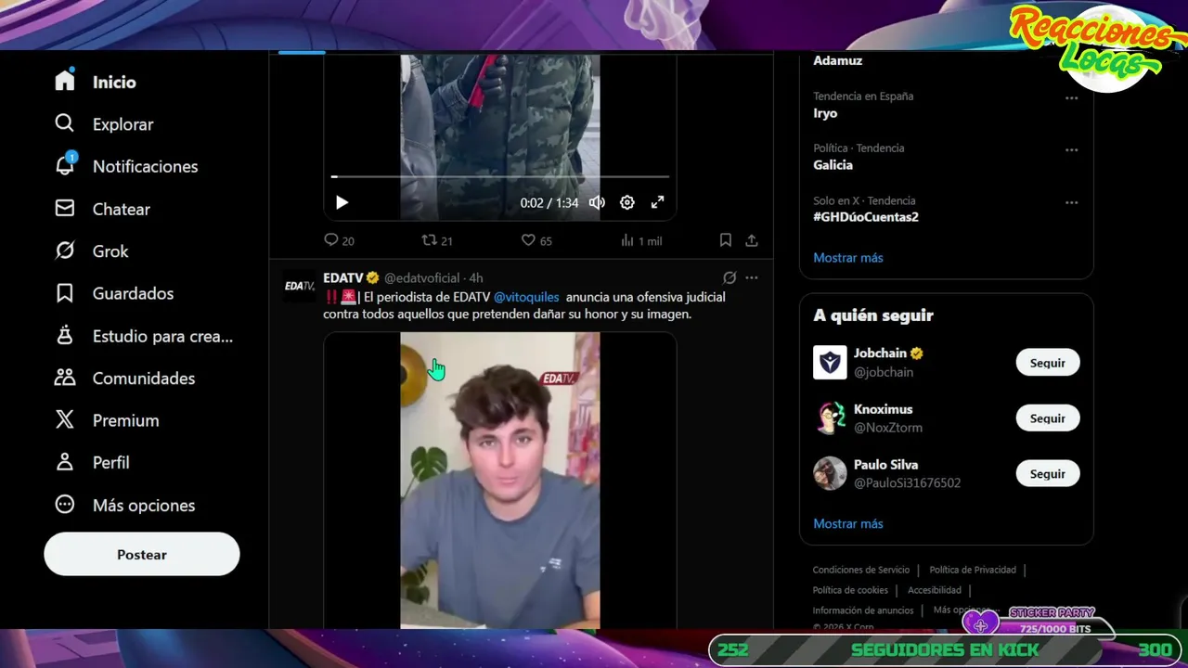This screenshot has width=1188, height=668.
Task: Select the Comunidades menu label
Action: pos(144,379)
